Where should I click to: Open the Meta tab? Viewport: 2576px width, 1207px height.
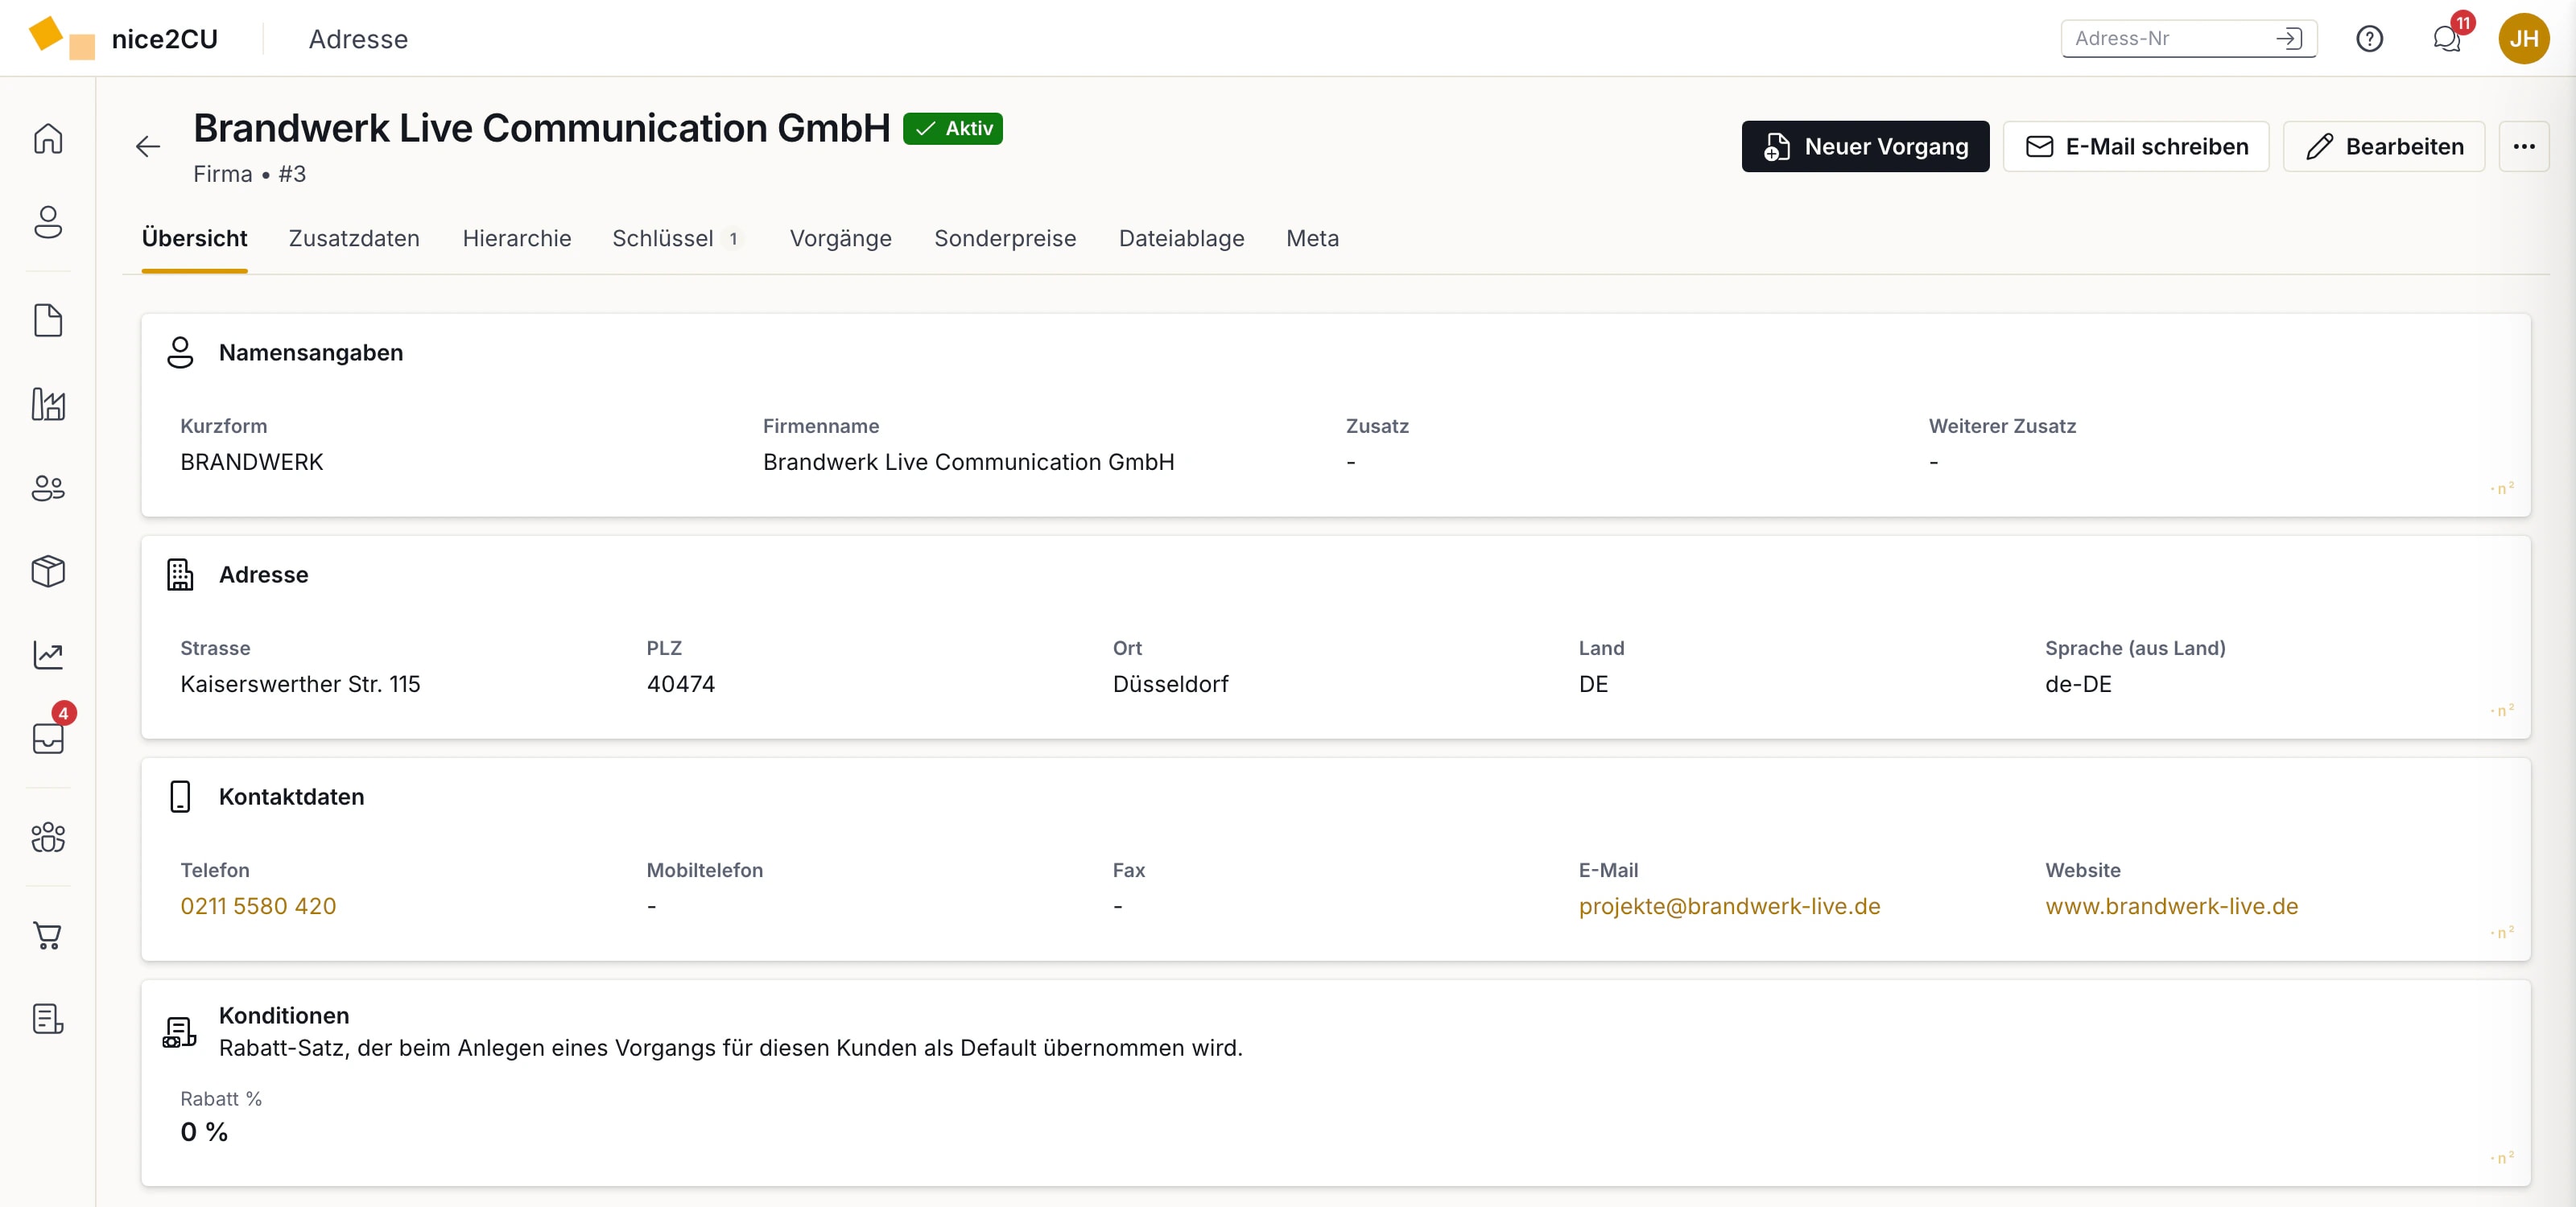[x=1312, y=239]
